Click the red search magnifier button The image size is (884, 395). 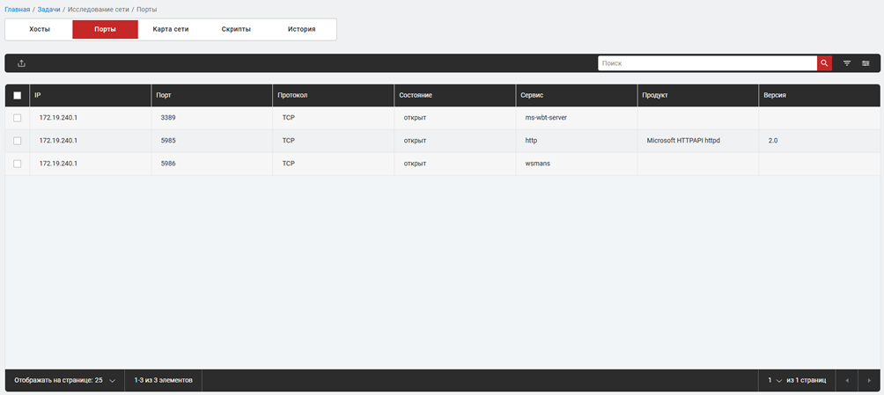pyautogui.click(x=824, y=63)
